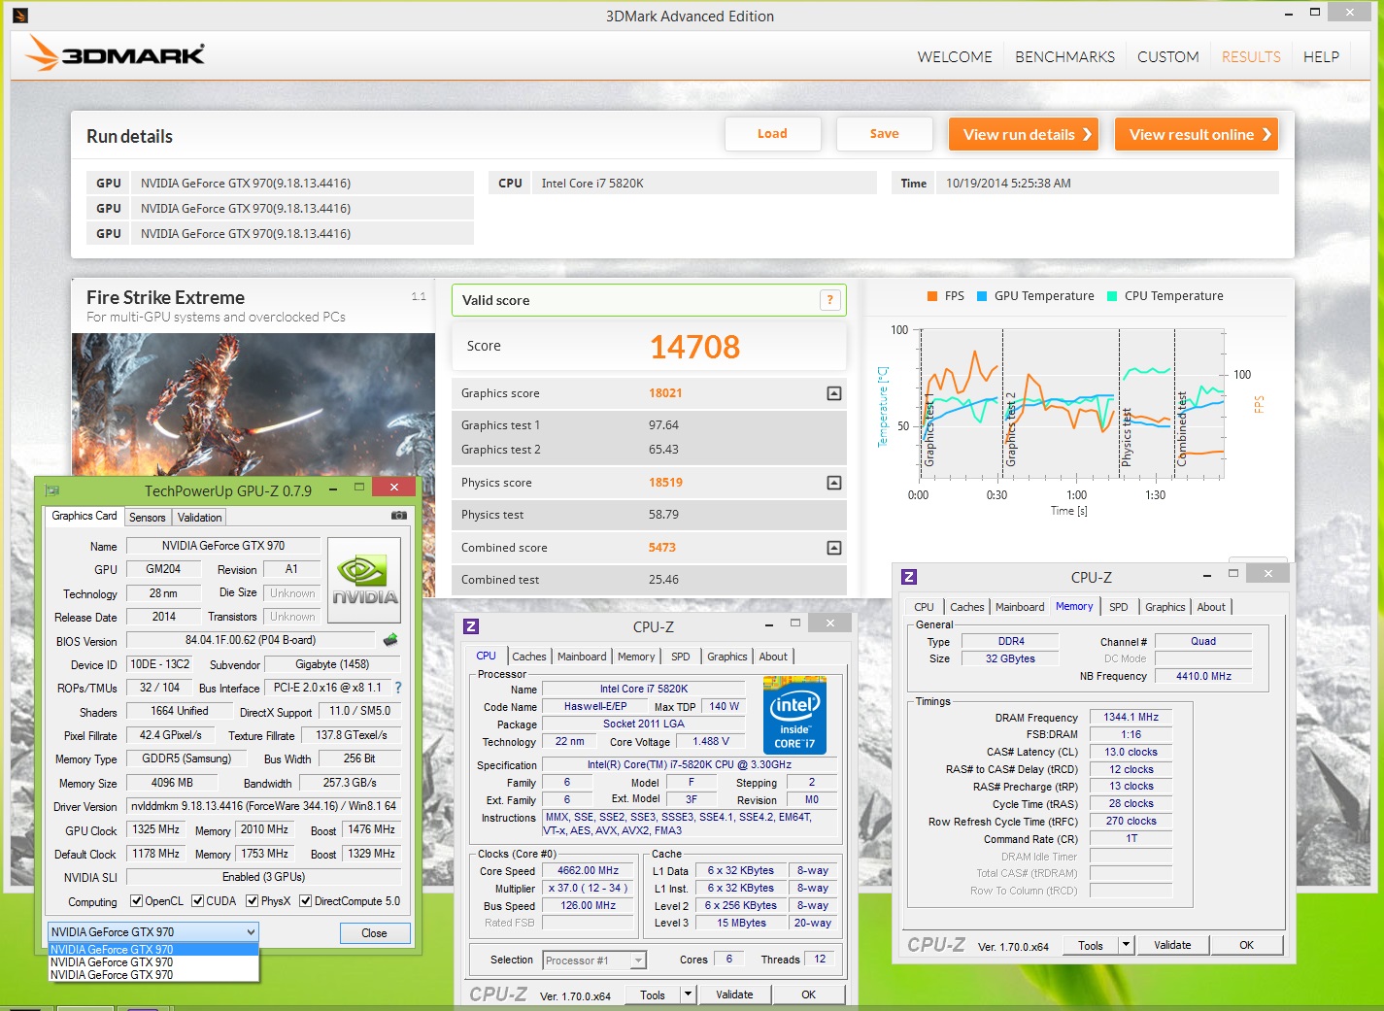Open Tools dropdown arrow in front CPU-Z window
The image size is (1384, 1011).
click(x=688, y=994)
